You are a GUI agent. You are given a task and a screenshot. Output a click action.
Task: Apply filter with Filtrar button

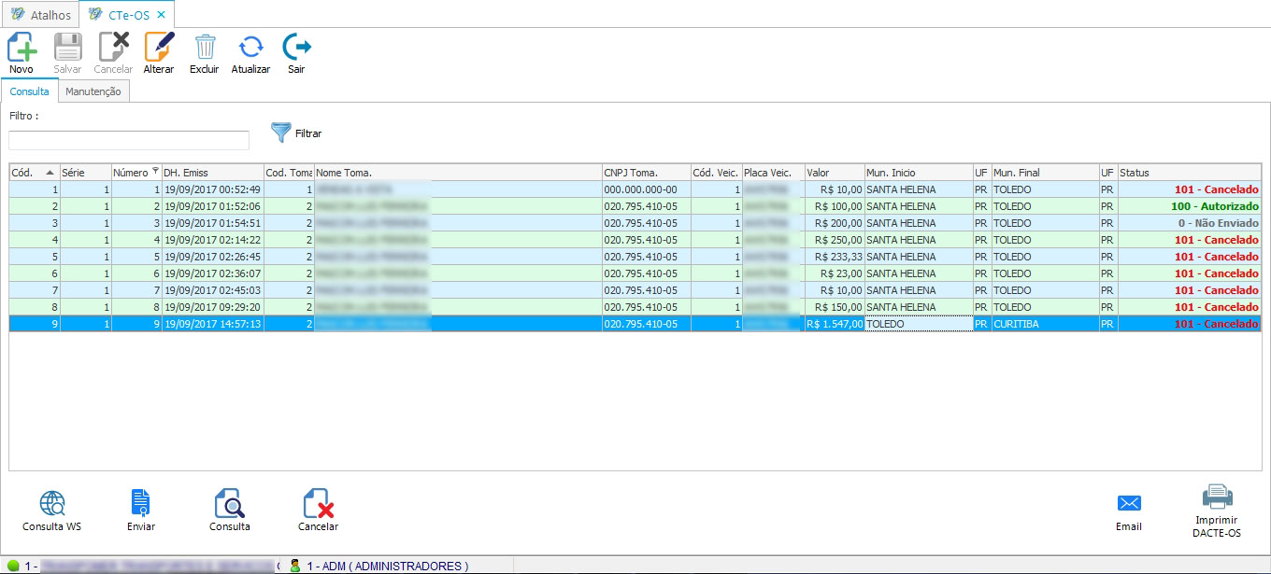[296, 133]
